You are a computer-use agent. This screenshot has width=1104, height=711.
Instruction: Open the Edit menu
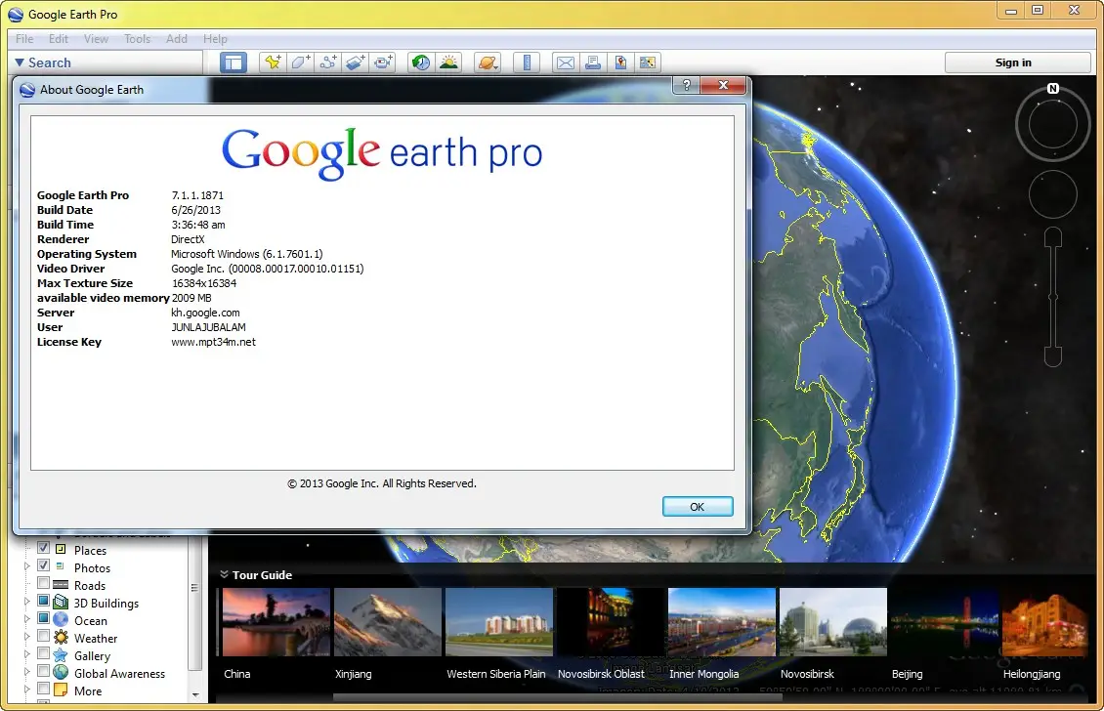click(59, 39)
